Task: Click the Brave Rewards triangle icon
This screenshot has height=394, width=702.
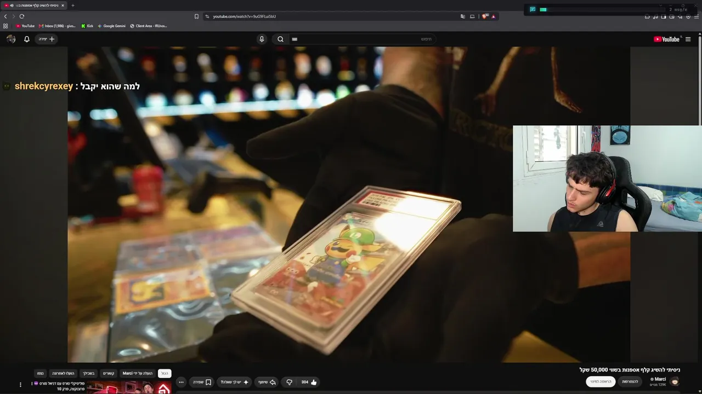Action: point(493,16)
